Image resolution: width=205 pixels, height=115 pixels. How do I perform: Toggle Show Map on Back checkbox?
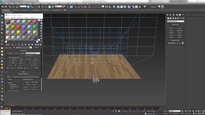click(7, 56)
